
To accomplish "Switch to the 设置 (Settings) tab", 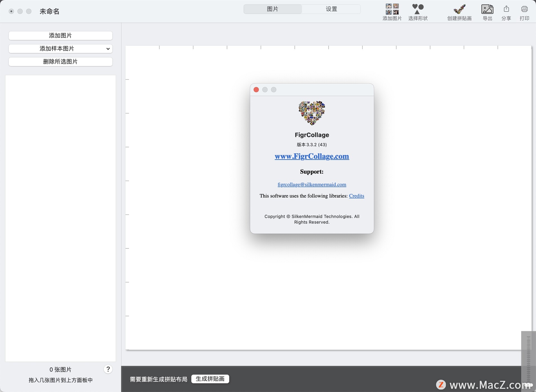I will [331, 9].
